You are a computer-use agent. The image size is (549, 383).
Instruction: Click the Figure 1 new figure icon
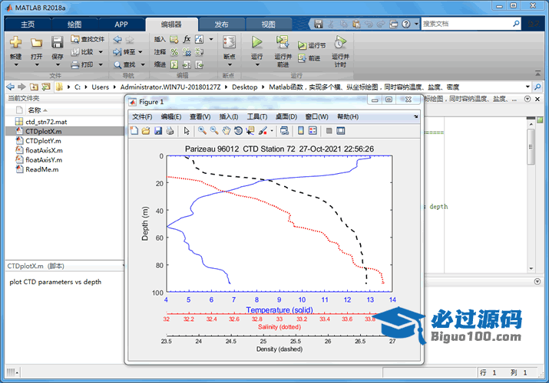pos(134,131)
